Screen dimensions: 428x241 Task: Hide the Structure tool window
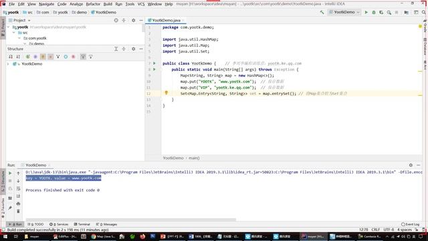[141, 49]
